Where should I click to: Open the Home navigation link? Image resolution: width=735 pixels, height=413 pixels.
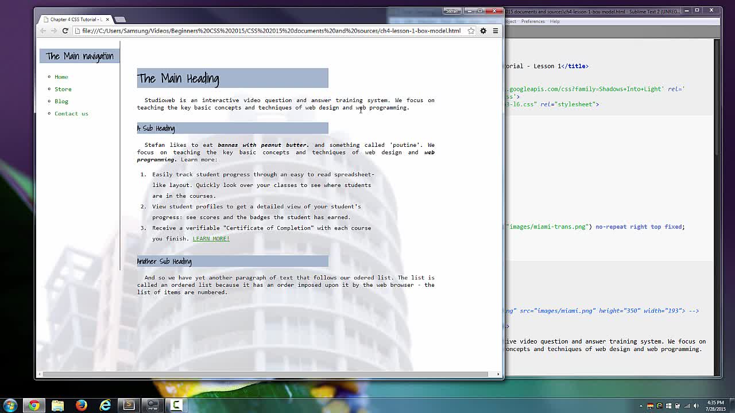(x=61, y=77)
